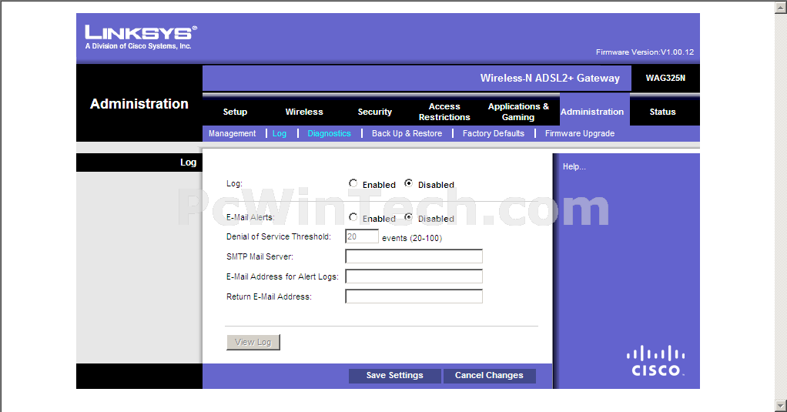
Task: Go to Back Up & Restore
Action: (407, 133)
